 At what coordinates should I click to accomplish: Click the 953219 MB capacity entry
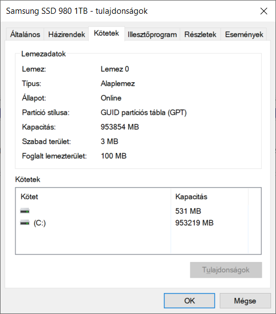point(194,223)
